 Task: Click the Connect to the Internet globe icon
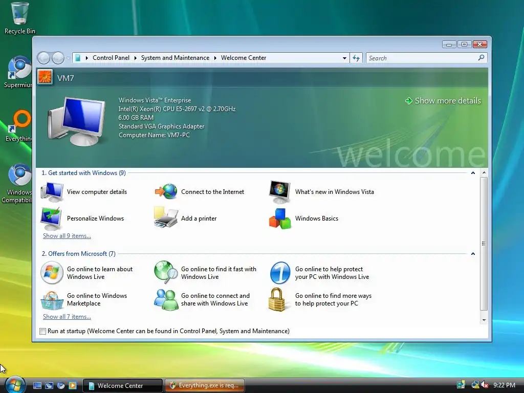pos(166,192)
